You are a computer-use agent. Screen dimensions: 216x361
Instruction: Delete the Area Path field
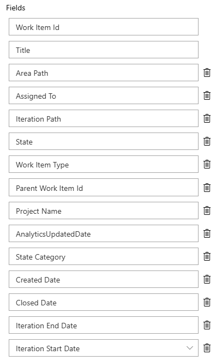207,73
